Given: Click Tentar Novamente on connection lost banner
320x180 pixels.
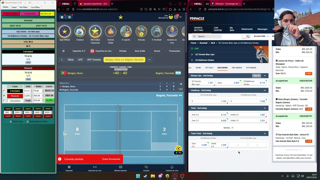Looking at the screenshot, I should (x=111, y=159).
